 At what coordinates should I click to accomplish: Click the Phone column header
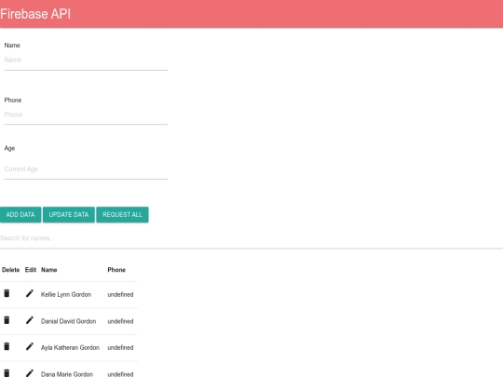[116, 270]
